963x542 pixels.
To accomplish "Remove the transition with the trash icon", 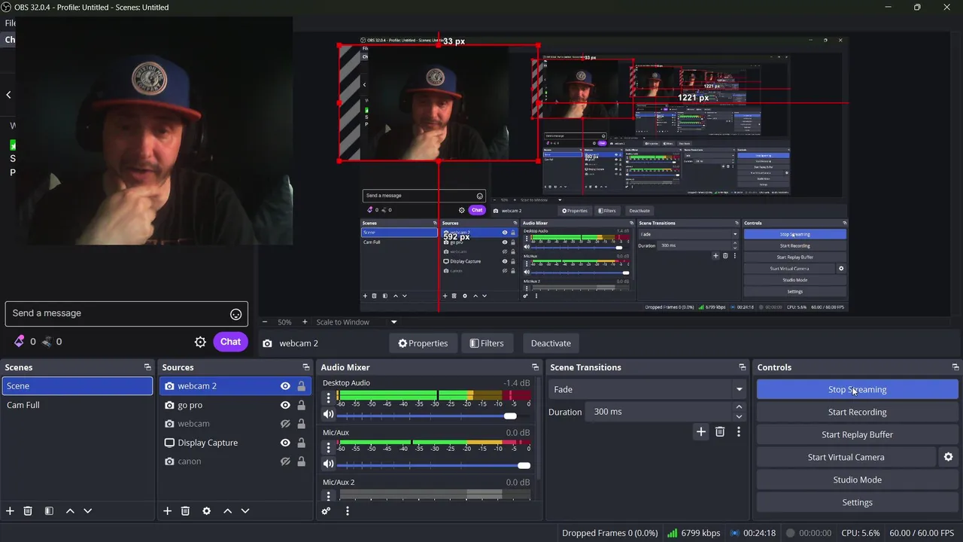I will 720,431.
